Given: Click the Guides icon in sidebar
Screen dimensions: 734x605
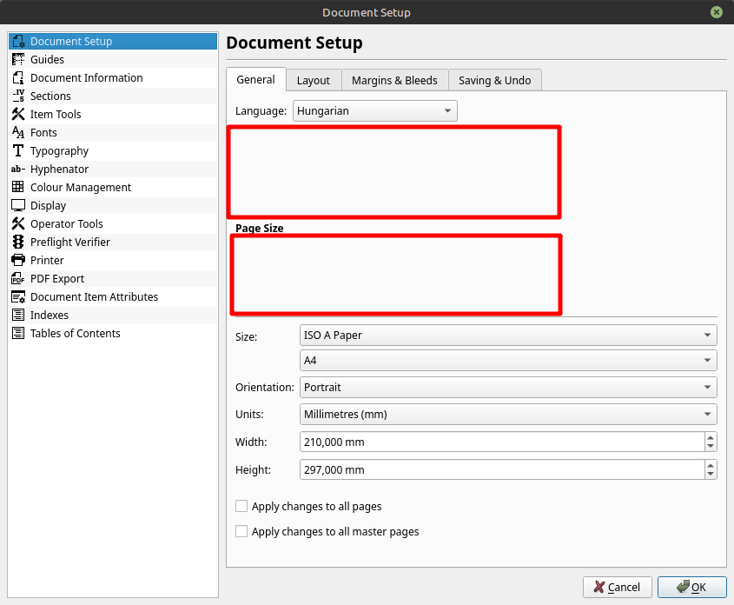Looking at the screenshot, I should point(17,59).
